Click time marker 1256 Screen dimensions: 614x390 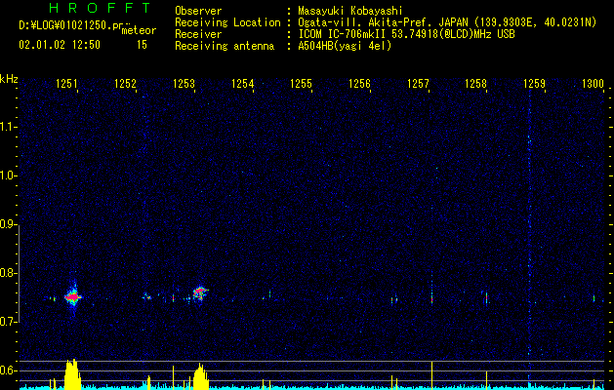click(359, 83)
